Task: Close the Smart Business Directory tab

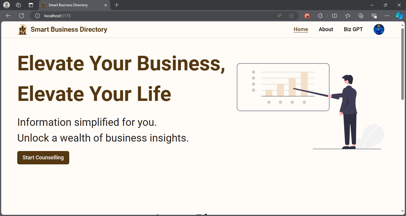Action: tap(106, 5)
